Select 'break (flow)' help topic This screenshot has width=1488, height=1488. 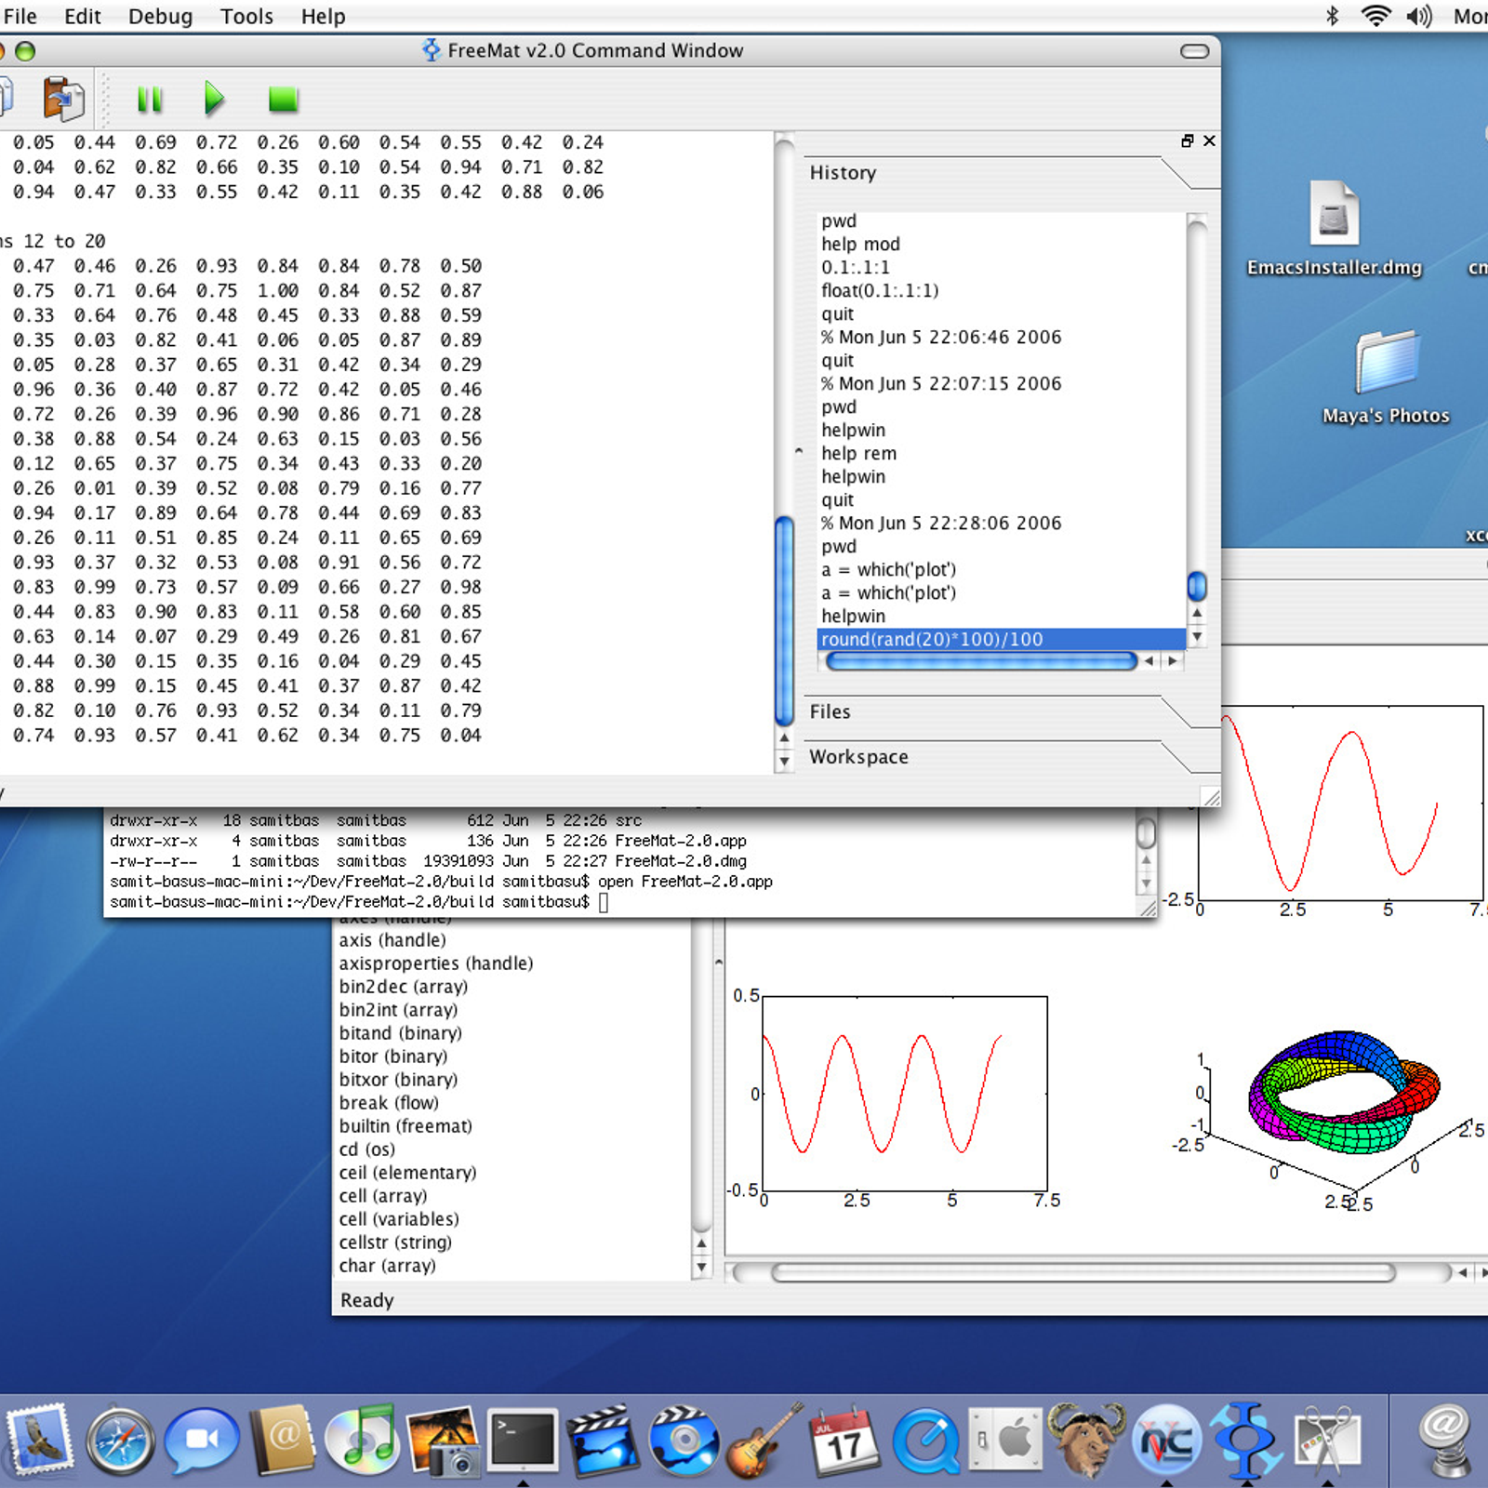coord(389,1103)
